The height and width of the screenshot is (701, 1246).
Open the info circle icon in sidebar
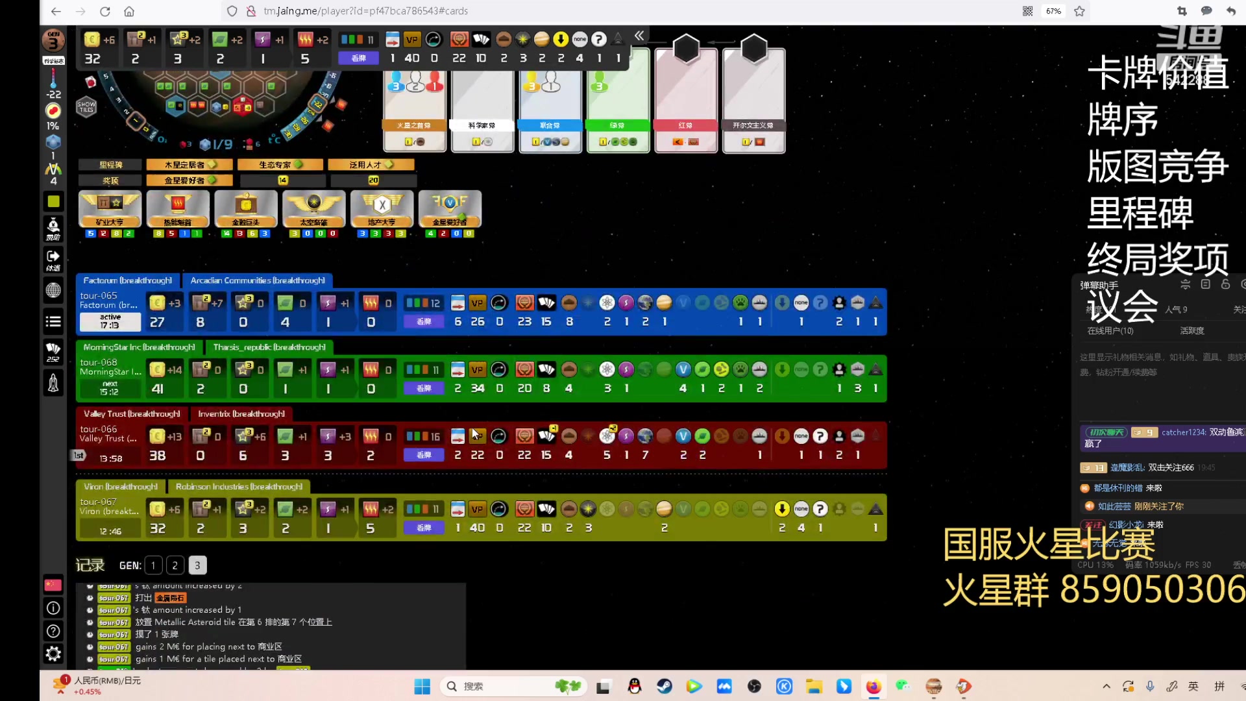(53, 608)
